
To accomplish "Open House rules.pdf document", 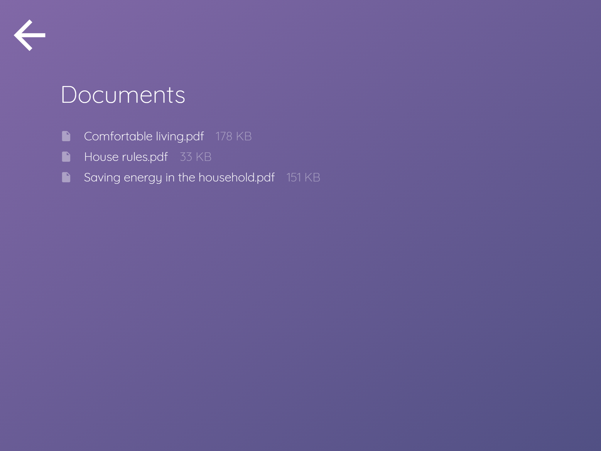I will pyautogui.click(x=126, y=157).
